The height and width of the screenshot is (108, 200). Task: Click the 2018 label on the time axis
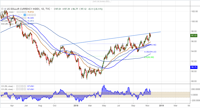point(76,106)
